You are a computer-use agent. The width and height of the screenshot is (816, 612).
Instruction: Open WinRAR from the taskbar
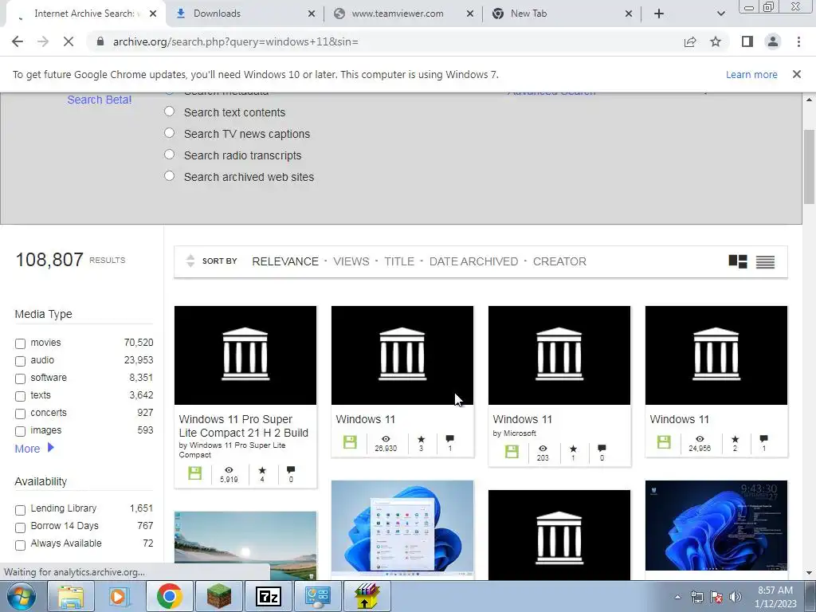pos(367,596)
